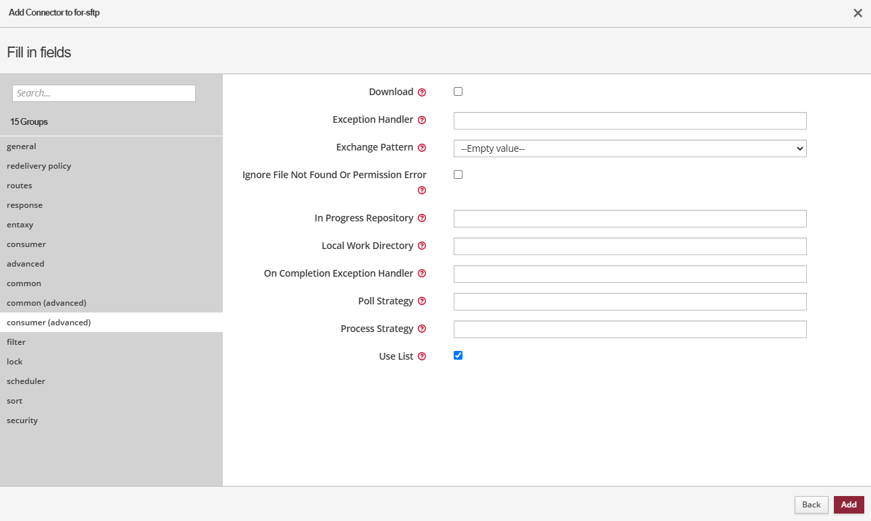Uncheck the Use List checkbox
Screen dimensions: 871x521
(458, 356)
